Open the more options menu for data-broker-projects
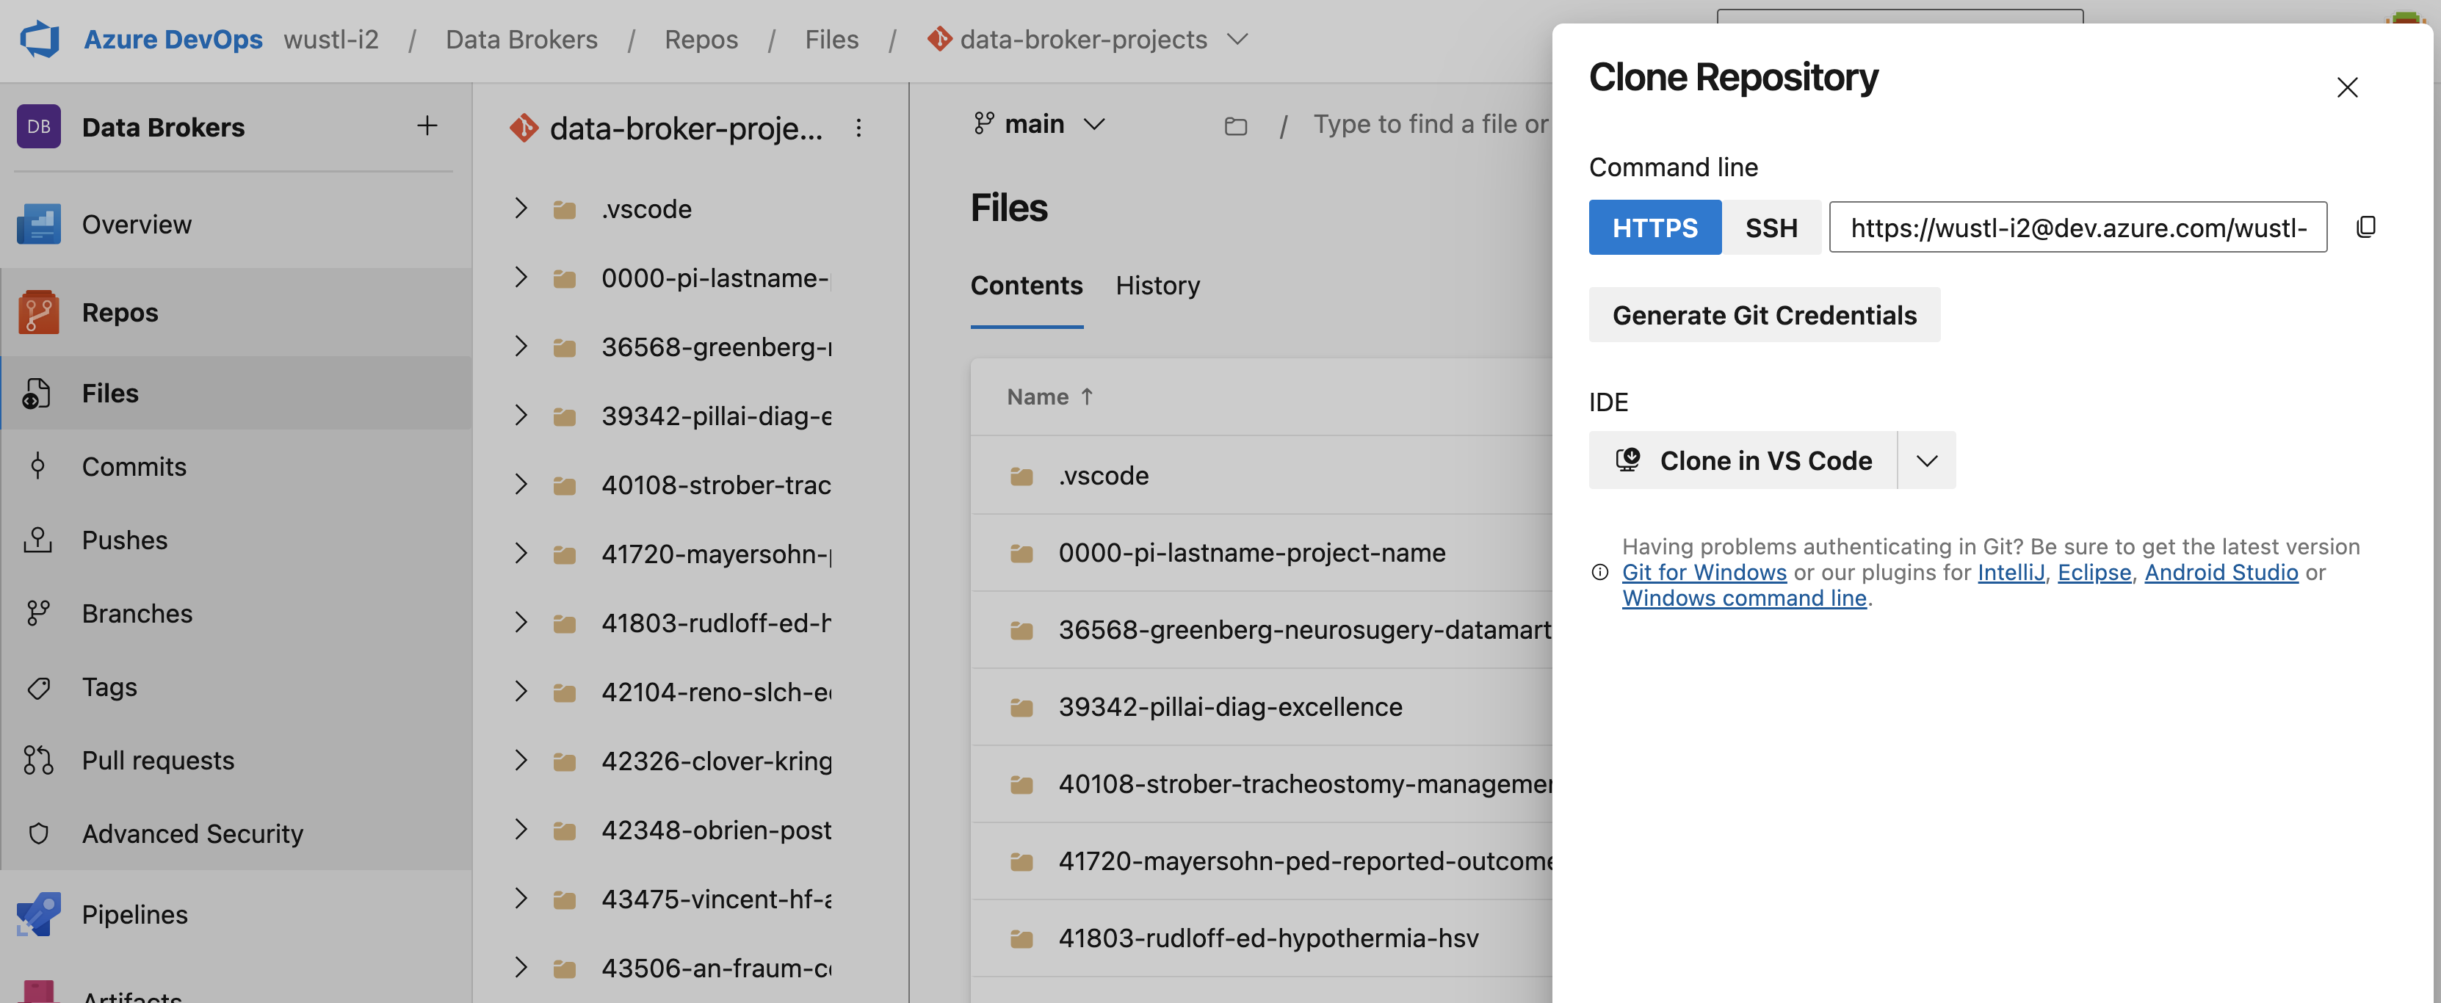This screenshot has width=2441, height=1003. pos(858,128)
